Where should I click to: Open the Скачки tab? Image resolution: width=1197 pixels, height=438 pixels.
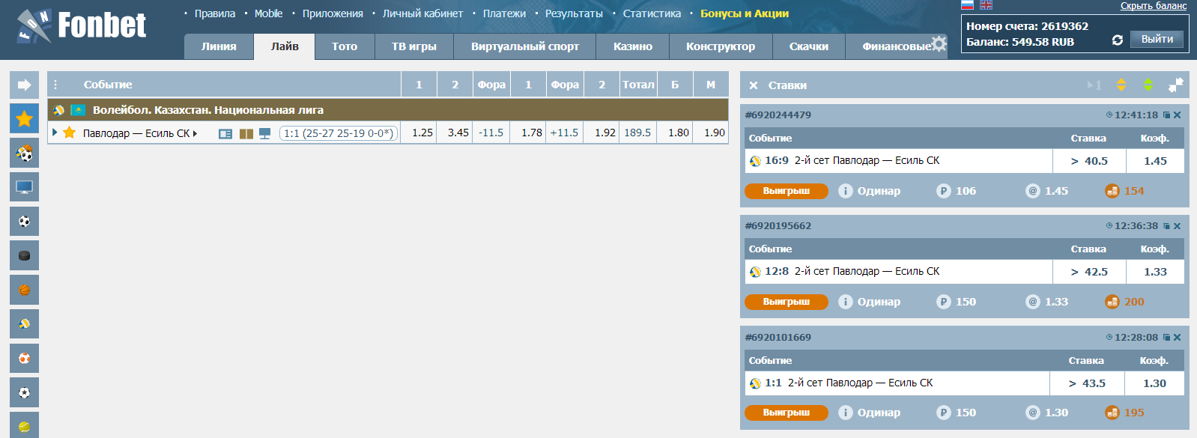tap(809, 46)
